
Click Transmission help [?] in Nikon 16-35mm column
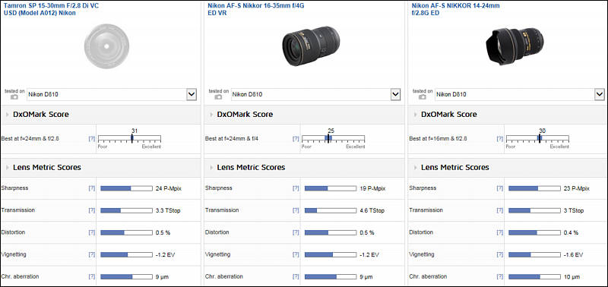point(296,210)
